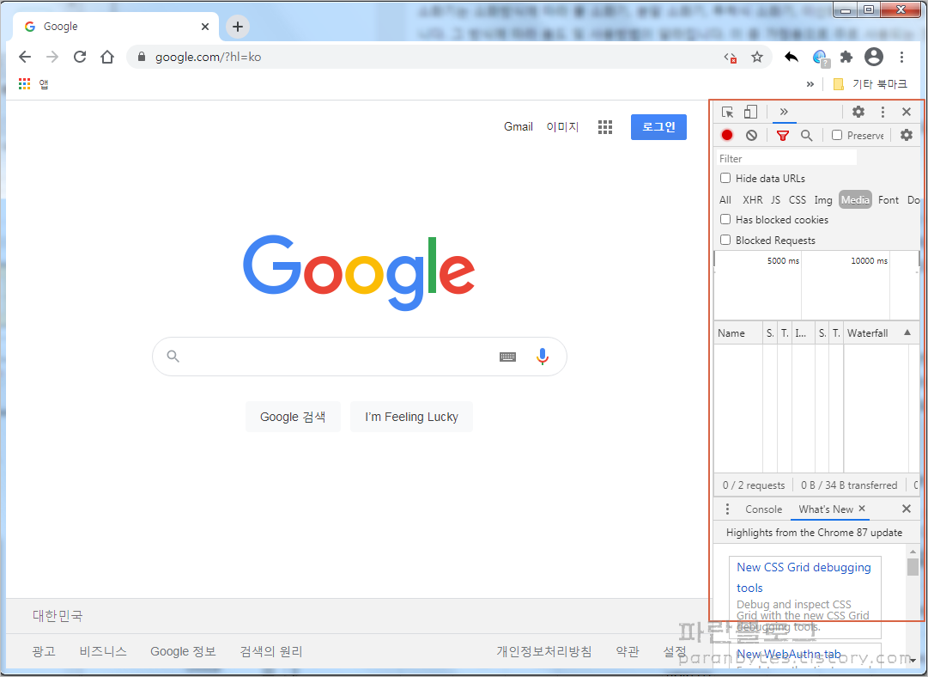The image size is (928, 677).
Task: Filter network by JS
Action: [x=775, y=199]
